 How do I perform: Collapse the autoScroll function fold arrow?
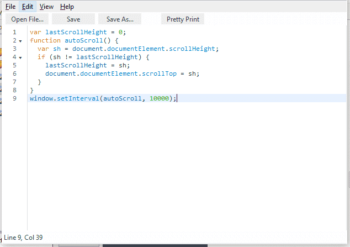[x=20, y=41]
